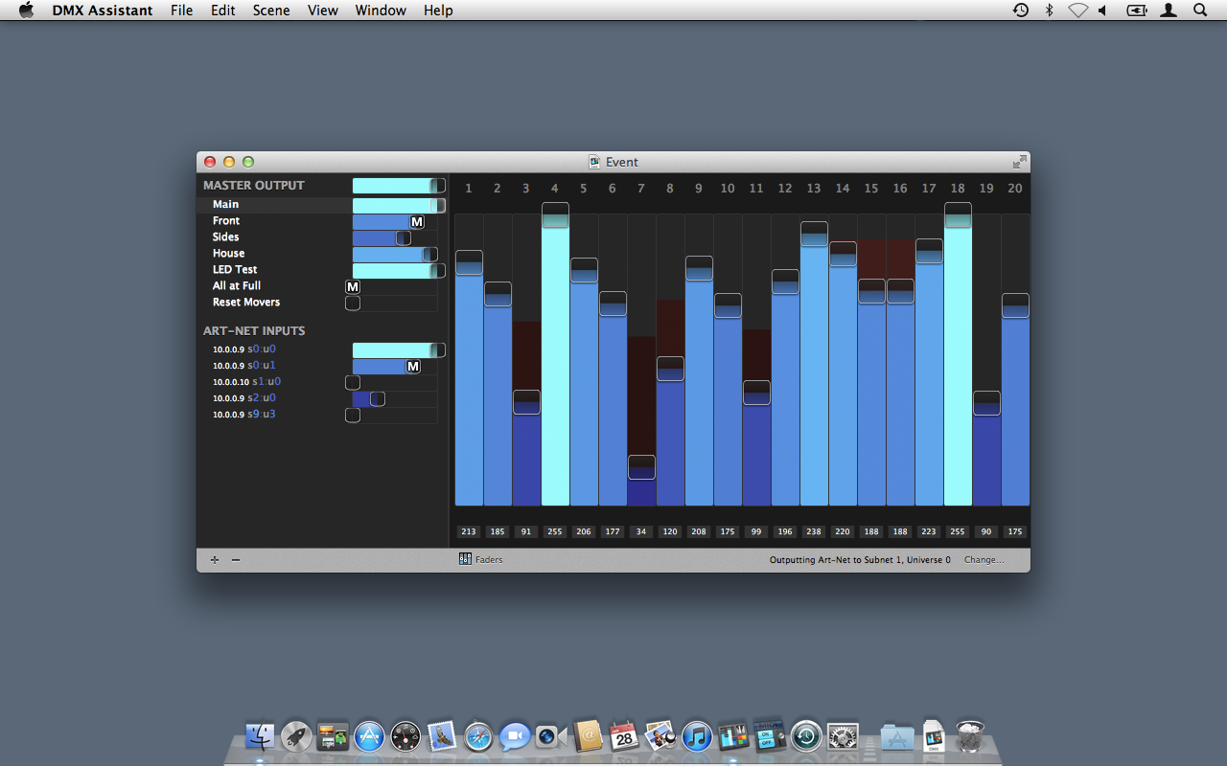Image resolution: width=1227 pixels, height=766 pixels.
Task: Open the Faders view selector
Action: coord(481,560)
